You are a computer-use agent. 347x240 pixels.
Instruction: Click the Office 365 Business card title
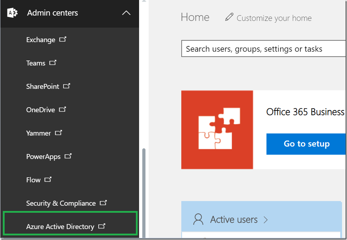(305, 112)
